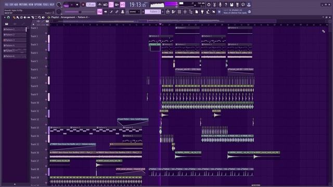Select the playlist Slip tool
333x187 pixels.
tap(29, 17)
